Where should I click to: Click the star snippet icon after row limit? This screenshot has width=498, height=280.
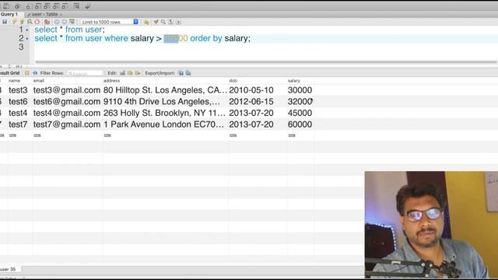(x=146, y=22)
